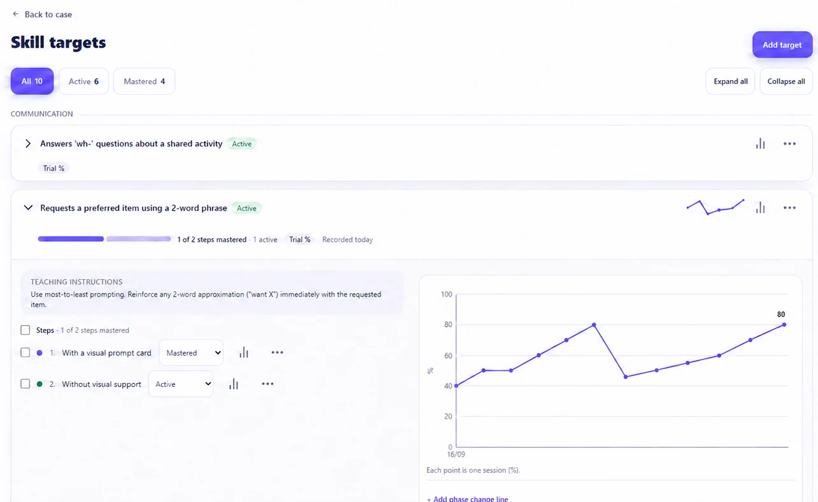Check the With a visual prompt card step
The width and height of the screenshot is (818, 502).
25,352
